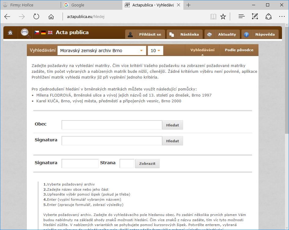
Task: Switch language to German flag
Action: (x=43, y=32)
